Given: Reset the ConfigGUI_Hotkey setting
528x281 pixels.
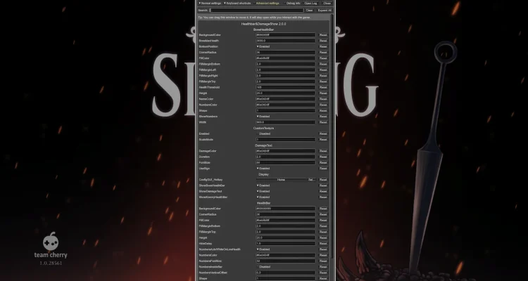Looking at the screenshot, I should click(x=323, y=180).
